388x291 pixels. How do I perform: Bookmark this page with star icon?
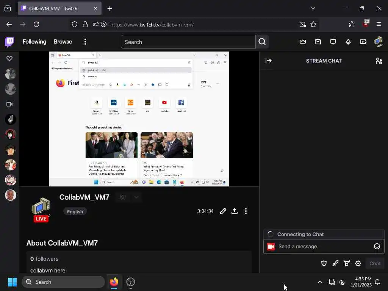[x=313, y=24]
